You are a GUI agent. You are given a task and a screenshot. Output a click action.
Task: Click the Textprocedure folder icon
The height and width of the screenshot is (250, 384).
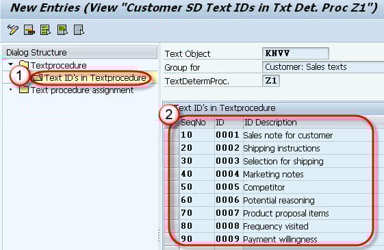pyautogui.click(x=24, y=65)
